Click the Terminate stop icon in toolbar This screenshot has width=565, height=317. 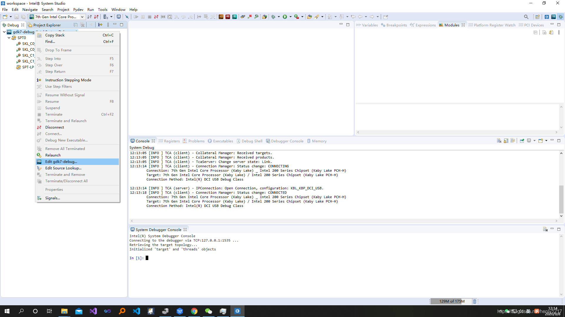coord(149,17)
